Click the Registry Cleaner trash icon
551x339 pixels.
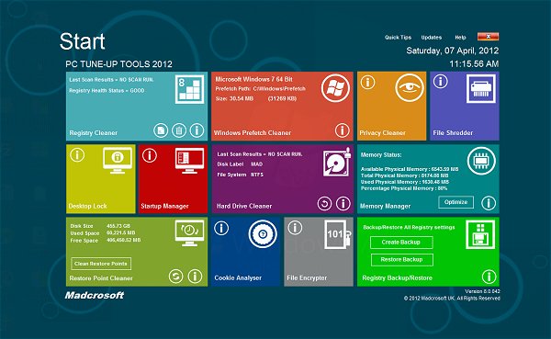[x=179, y=130]
